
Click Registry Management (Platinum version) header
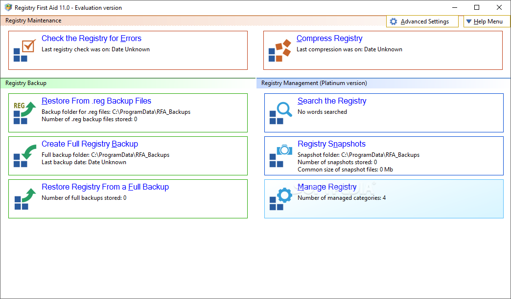(314, 83)
